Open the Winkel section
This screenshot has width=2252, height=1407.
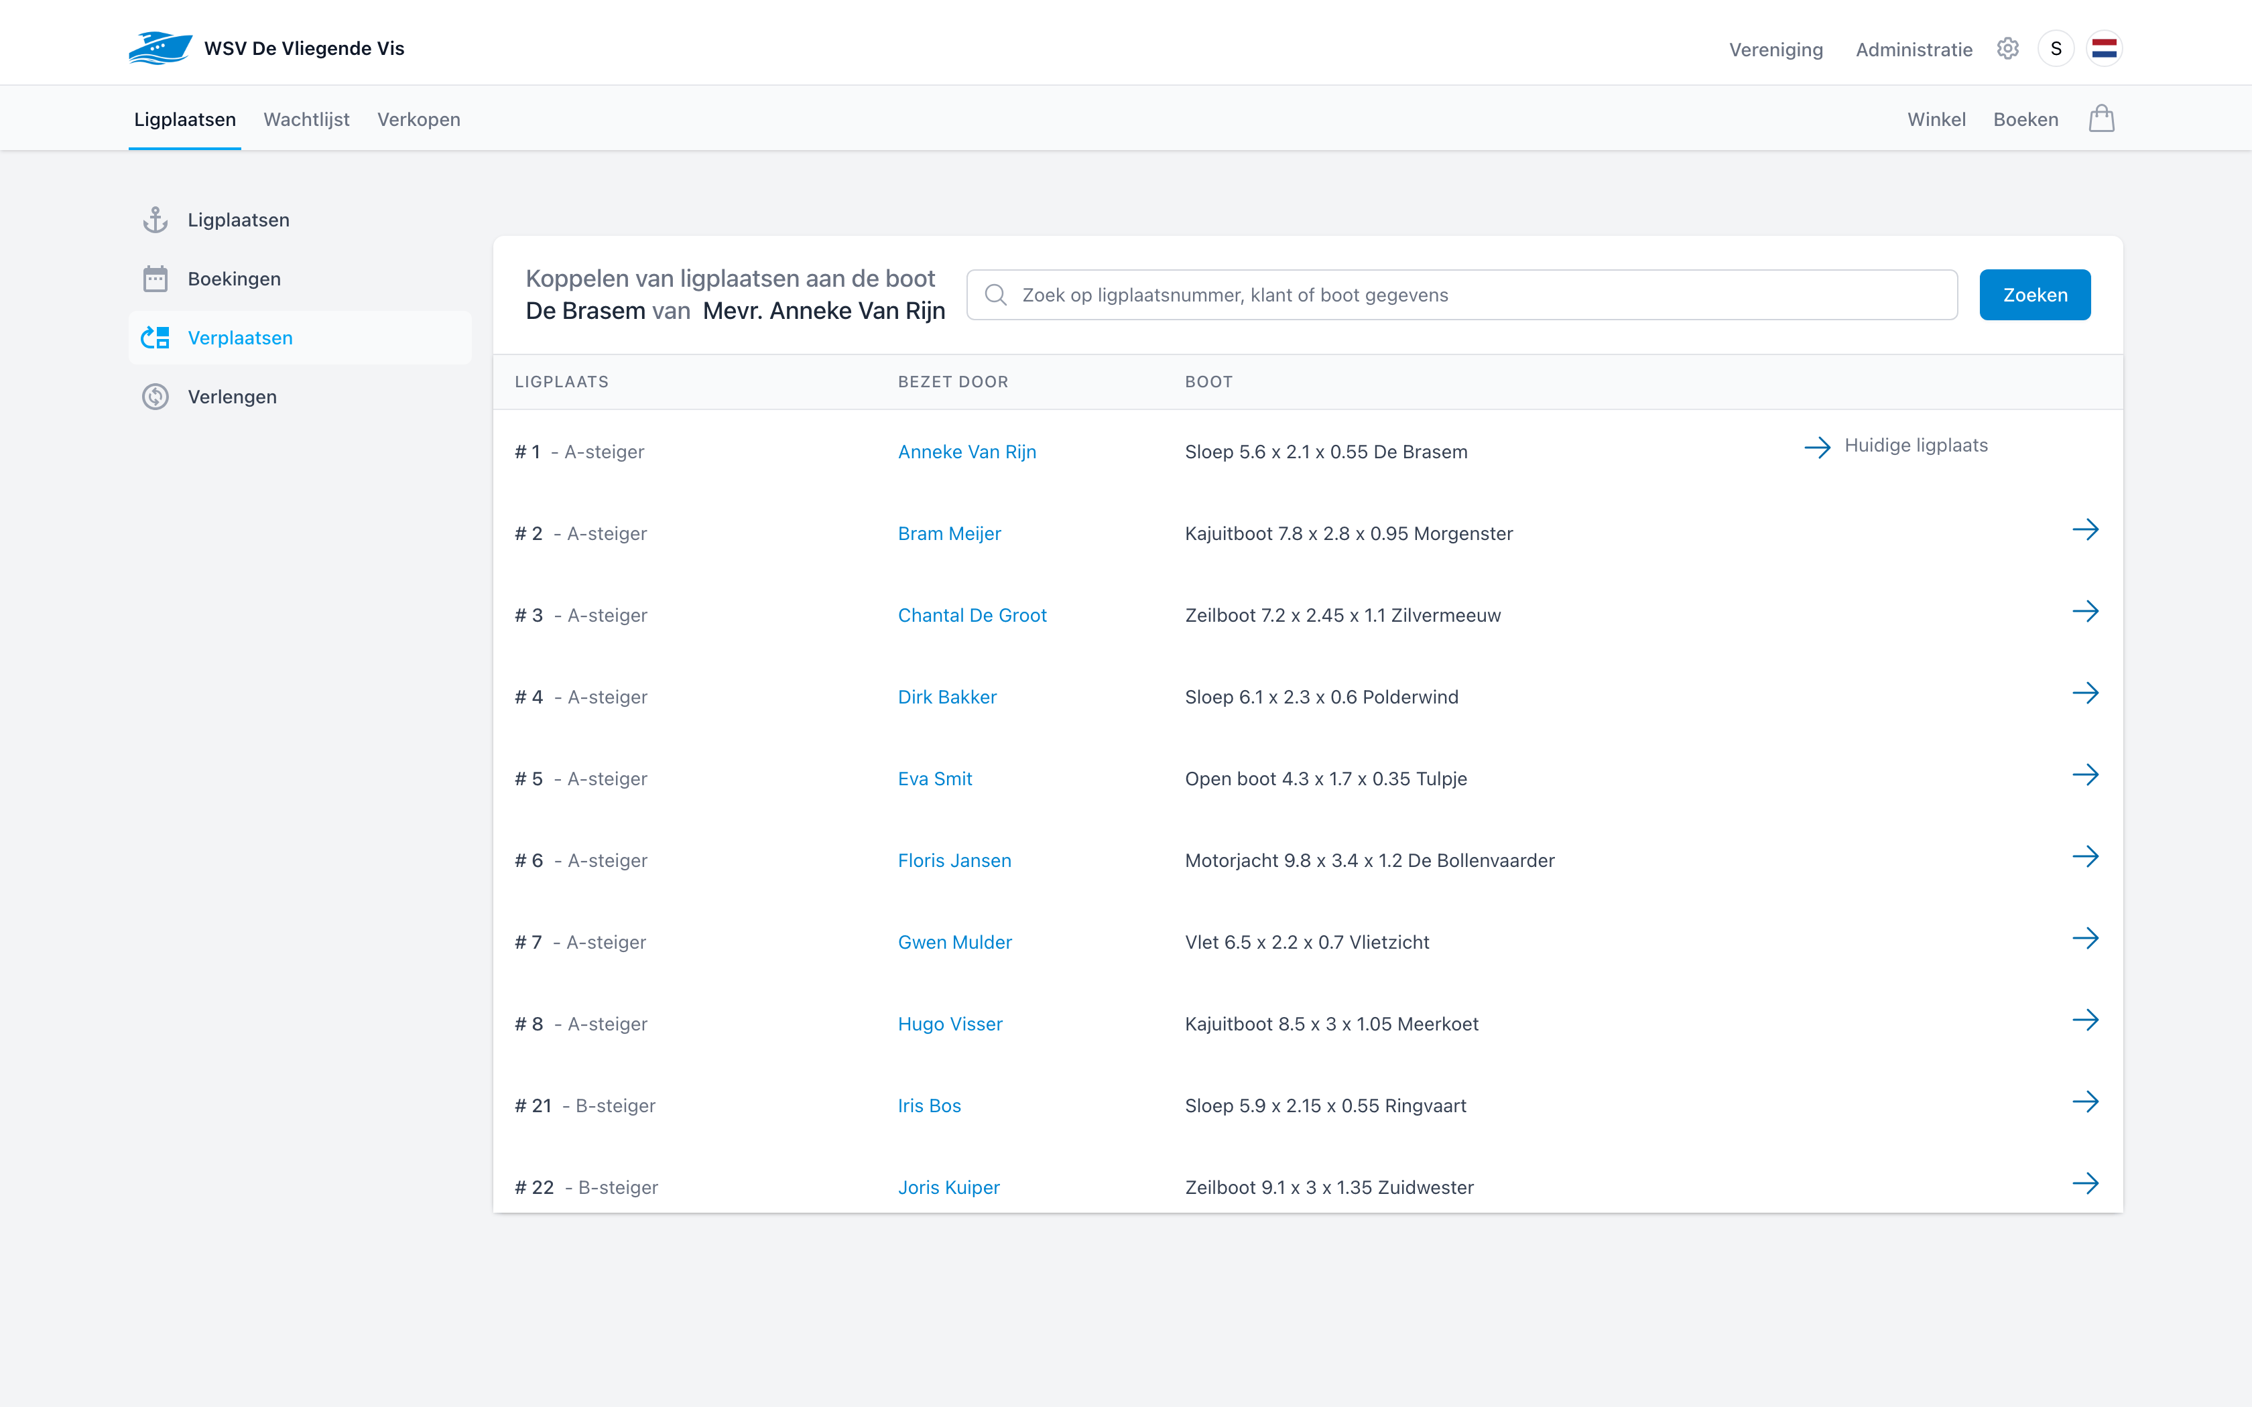[1936, 119]
